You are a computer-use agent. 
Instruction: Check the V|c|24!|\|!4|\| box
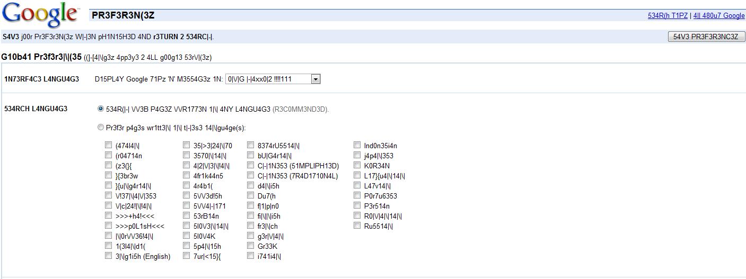[109, 205]
